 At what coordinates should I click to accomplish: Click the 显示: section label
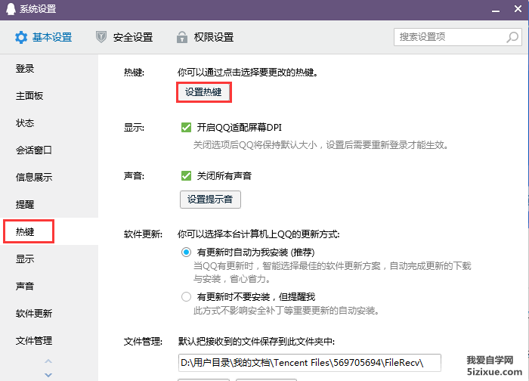[134, 128]
